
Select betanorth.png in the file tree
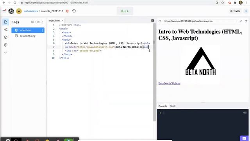tap(28, 36)
